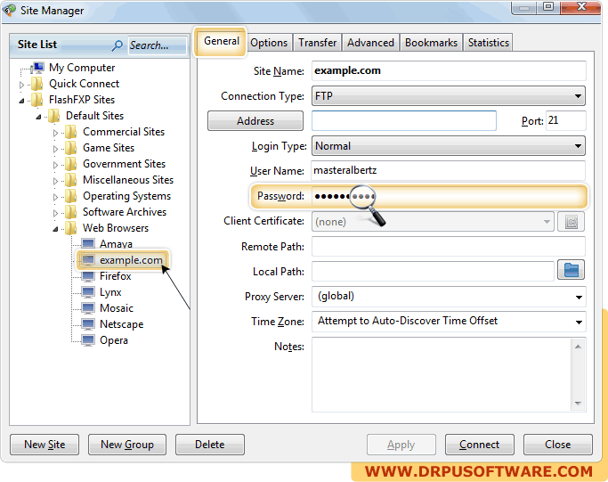Click the Notes scrollbar up arrow

point(578,347)
